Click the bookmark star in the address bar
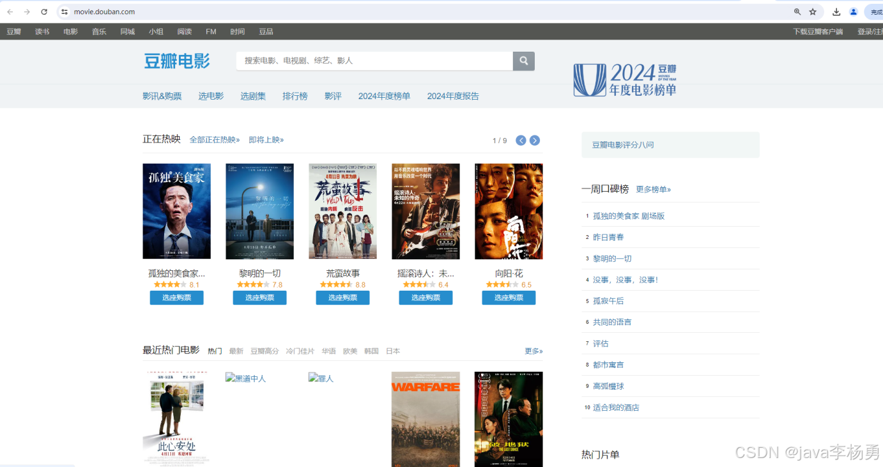 [x=813, y=11]
